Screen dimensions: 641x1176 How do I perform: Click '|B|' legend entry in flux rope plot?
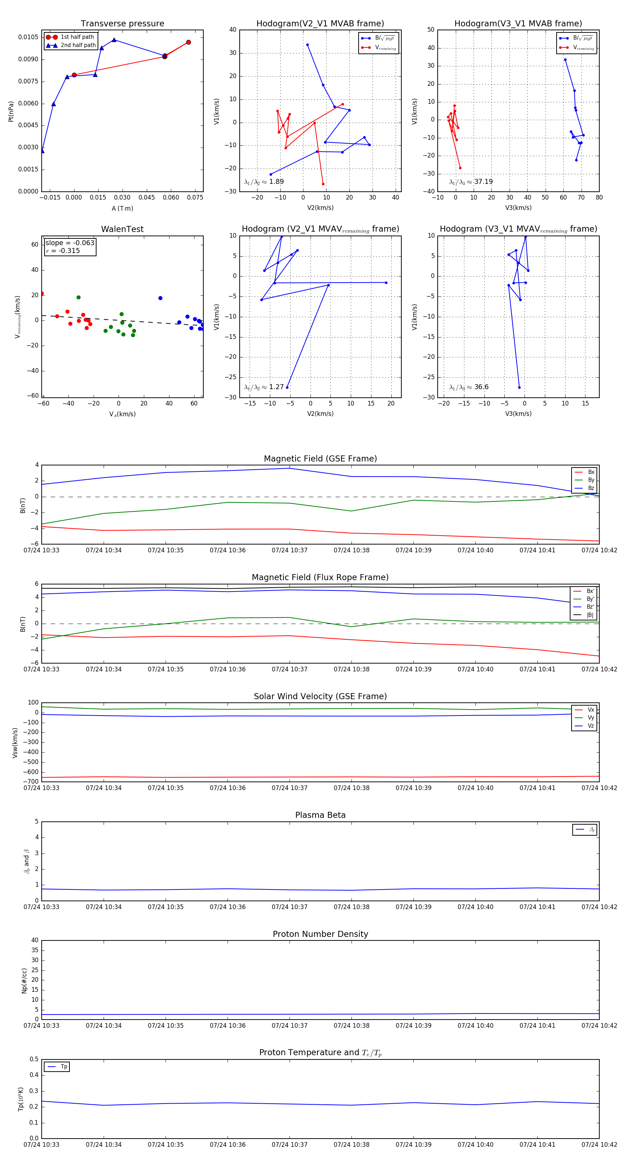(584, 615)
